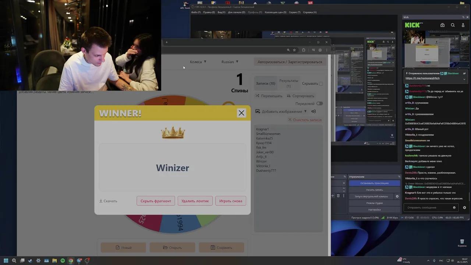Viewport: 471px width, 265px height.
Task: Click the Открыть button under the wheel
Action: (172, 247)
